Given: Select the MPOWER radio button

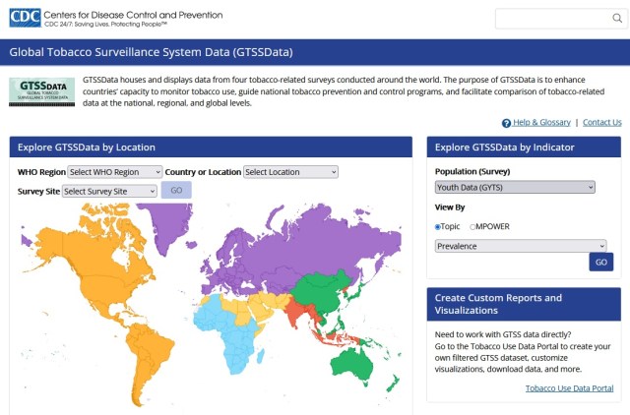Looking at the screenshot, I should tap(472, 227).
